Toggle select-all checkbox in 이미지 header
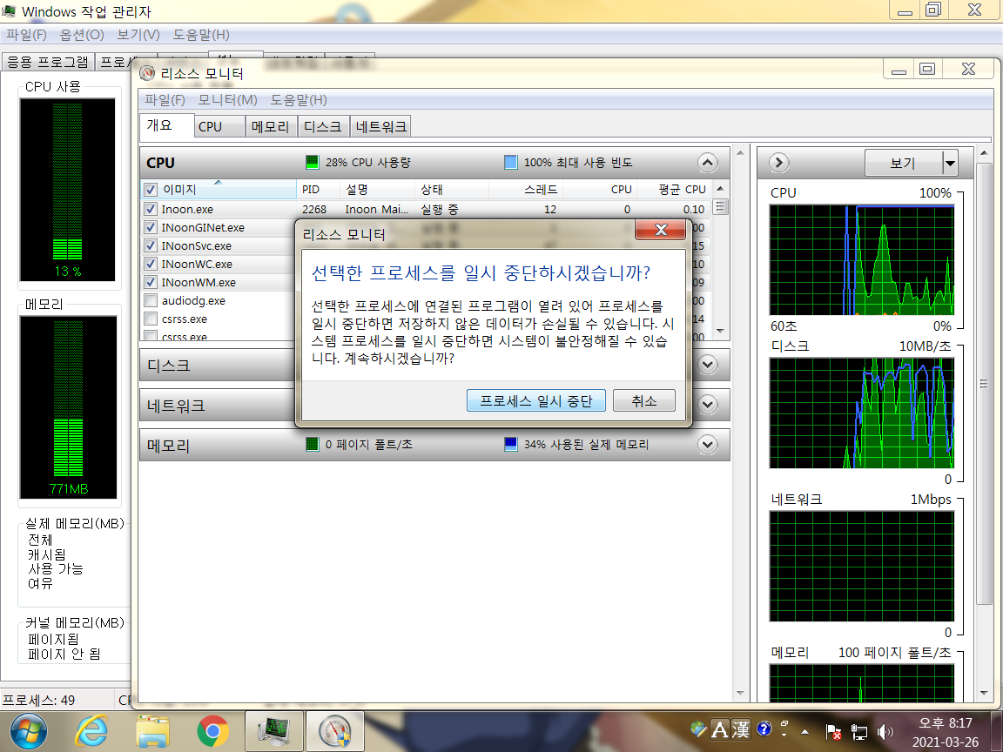 pos(151,190)
